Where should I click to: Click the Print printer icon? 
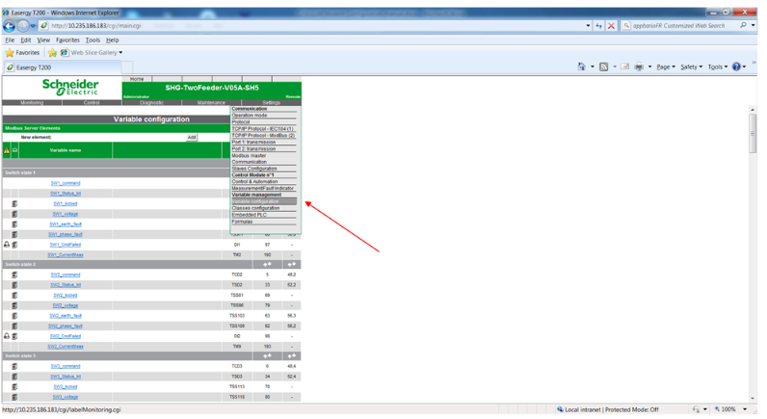[x=639, y=67]
